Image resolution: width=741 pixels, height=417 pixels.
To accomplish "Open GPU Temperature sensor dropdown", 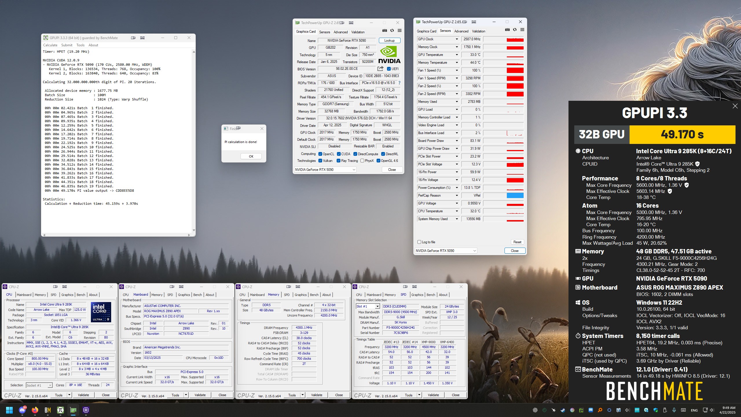I will (457, 55).
